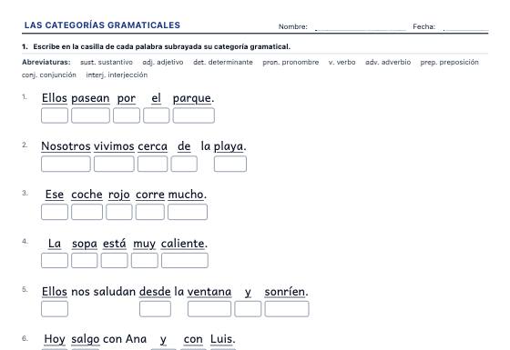
Task: Click the abbreviation 'interj. interjección'
Action: (117, 75)
